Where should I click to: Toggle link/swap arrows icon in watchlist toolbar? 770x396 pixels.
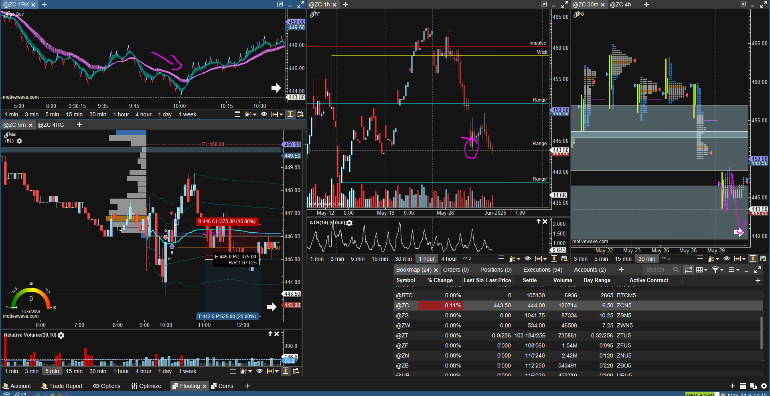click(x=689, y=270)
